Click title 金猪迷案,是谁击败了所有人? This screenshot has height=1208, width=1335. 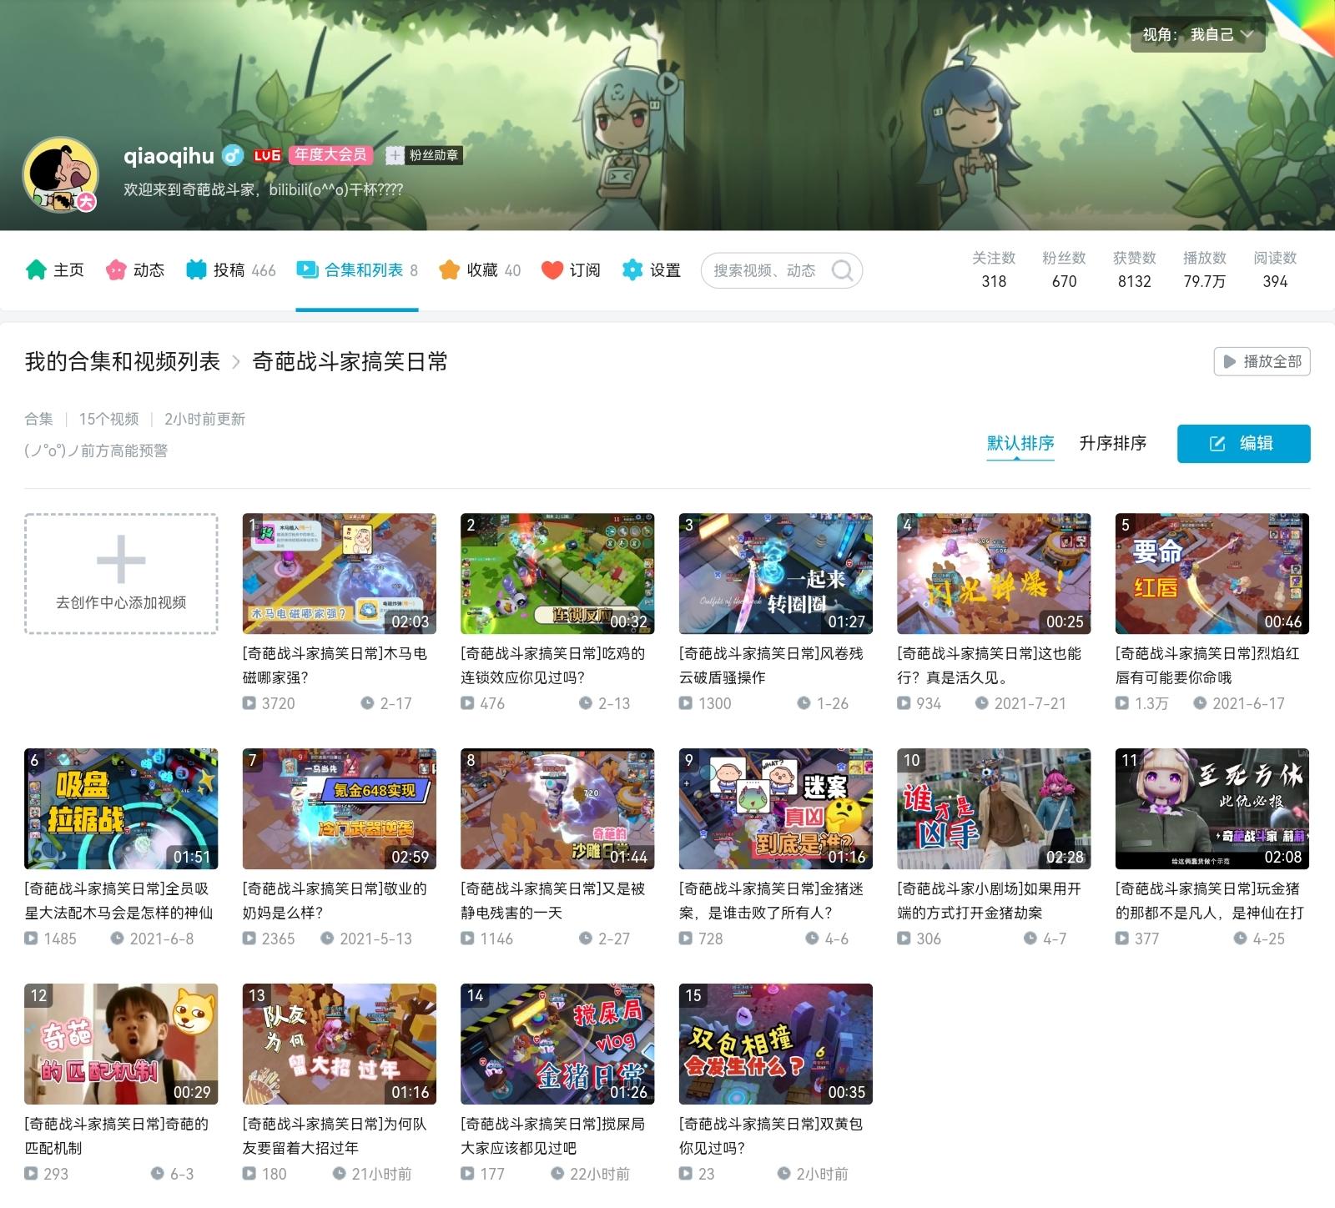coord(771,900)
